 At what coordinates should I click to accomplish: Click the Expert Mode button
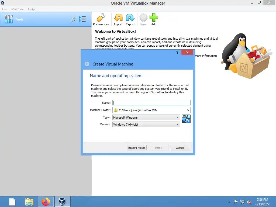137,147
